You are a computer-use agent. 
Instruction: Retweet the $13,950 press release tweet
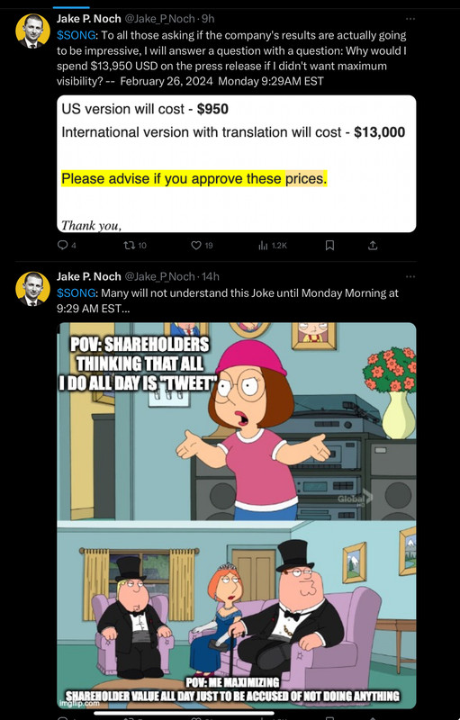click(135, 246)
